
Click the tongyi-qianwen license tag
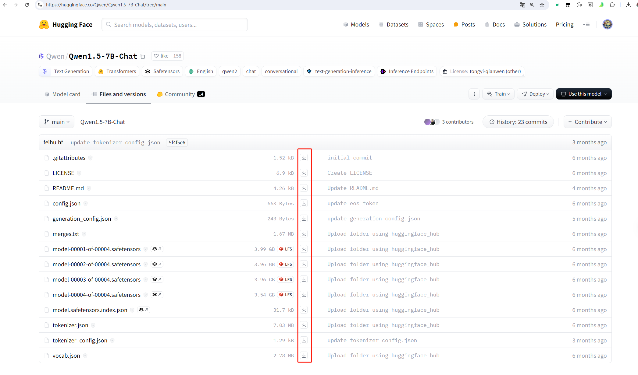482,71
